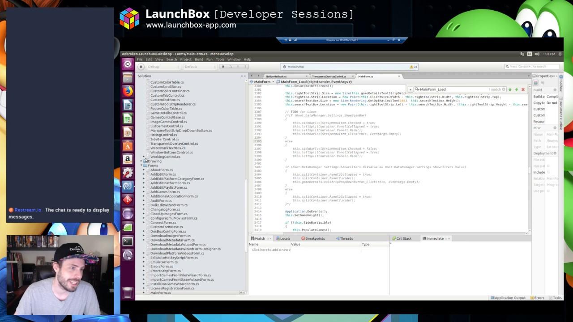Open the warnings indicator showing 24
This screenshot has height=322, width=573.
(413, 67)
